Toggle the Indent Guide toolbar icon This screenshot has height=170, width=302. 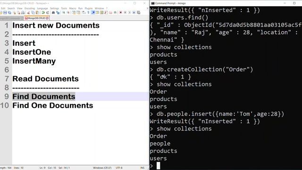click(x=93, y=13)
